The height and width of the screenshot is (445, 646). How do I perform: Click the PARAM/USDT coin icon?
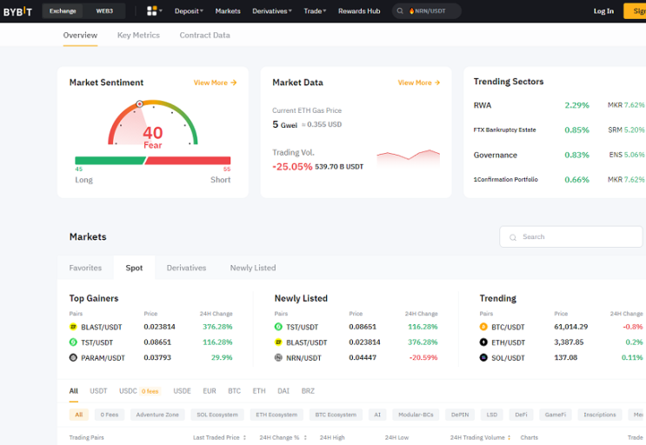(x=73, y=358)
